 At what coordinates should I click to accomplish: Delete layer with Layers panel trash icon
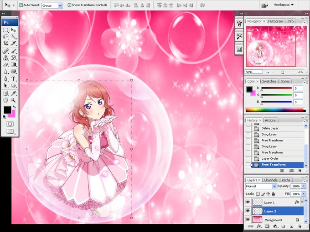tap(300, 226)
